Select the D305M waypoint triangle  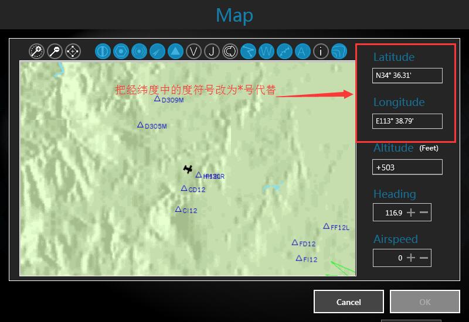[x=140, y=125]
